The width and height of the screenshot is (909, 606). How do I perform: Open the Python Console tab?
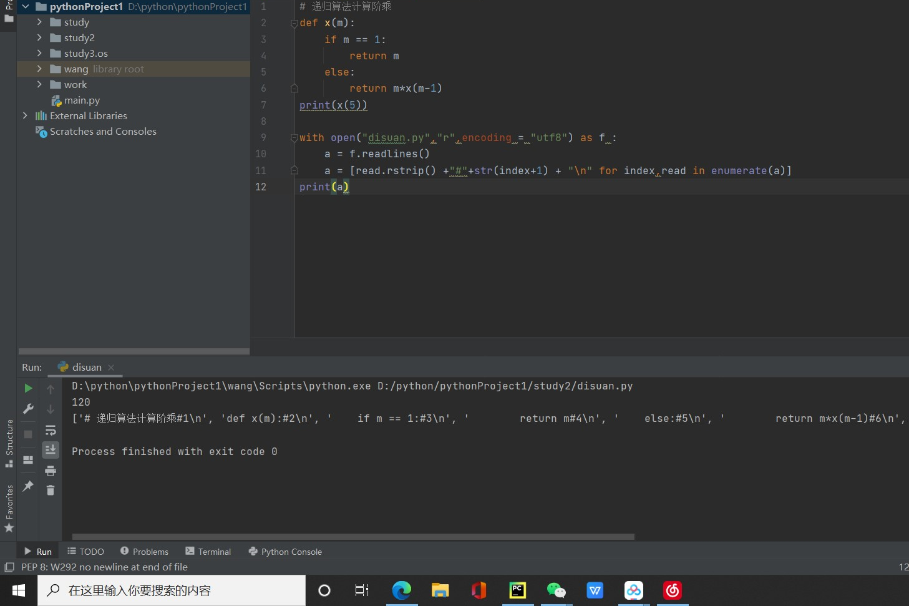[x=285, y=552]
